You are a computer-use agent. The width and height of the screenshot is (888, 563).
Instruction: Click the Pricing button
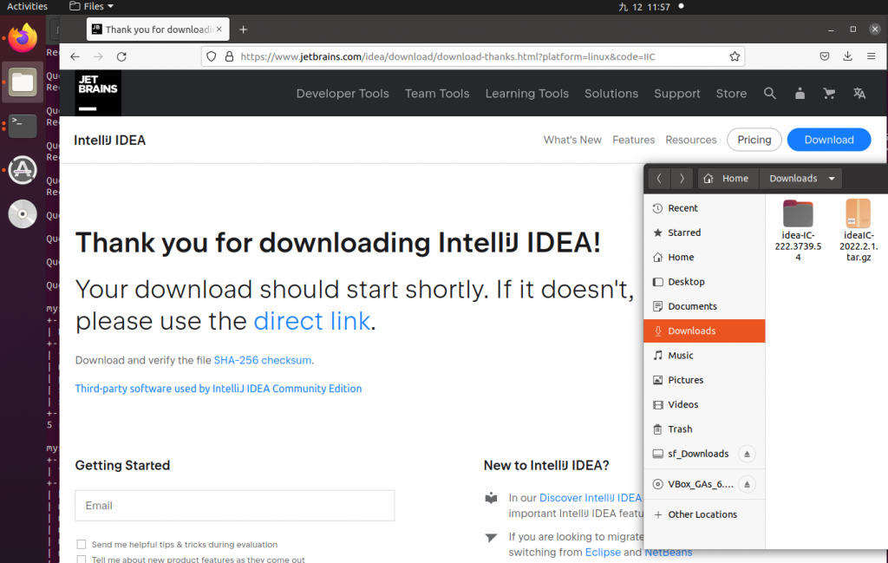tap(754, 140)
